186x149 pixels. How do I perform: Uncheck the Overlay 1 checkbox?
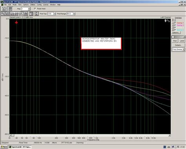coord(175,23)
